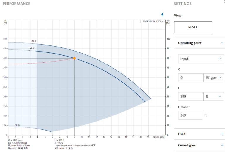Viewport: 225px width, 152px height.
Task: Open the US gpm unit dropdown
Action: click(x=213, y=78)
